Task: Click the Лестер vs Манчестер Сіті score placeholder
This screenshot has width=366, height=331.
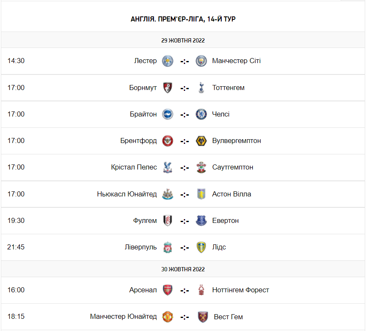Action: (185, 61)
